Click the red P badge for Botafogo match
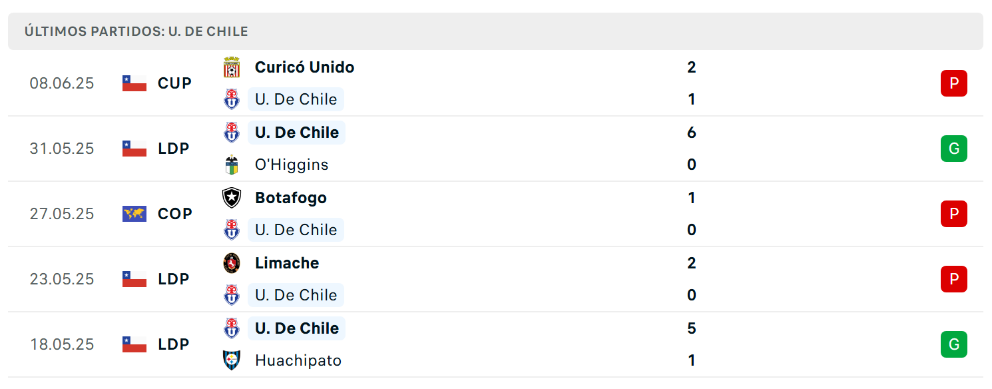Screen dimensions: 992x389 [953, 214]
